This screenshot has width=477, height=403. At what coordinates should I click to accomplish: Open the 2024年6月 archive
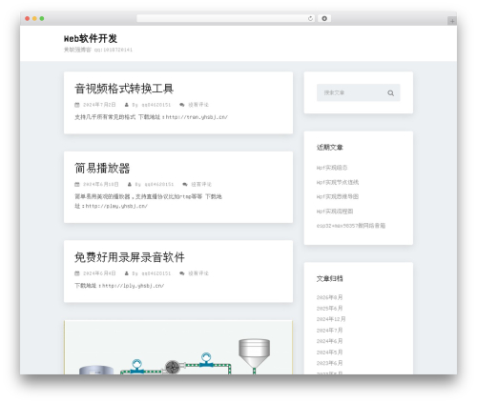[x=329, y=341]
